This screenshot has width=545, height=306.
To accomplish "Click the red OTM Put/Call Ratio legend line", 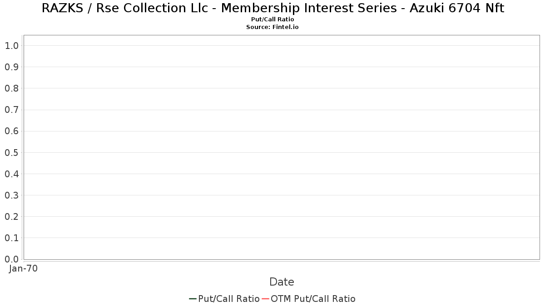I will [265, 299].
